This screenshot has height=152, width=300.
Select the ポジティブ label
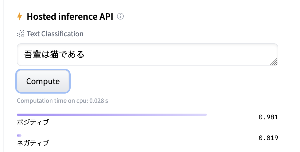click(x=33, y=122)
